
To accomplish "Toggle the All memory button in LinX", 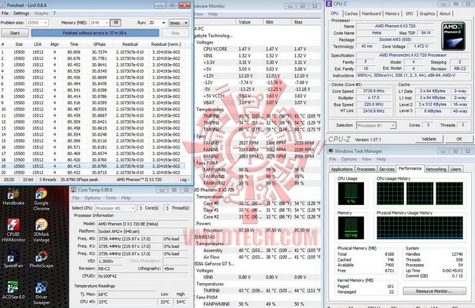I will coord(115,22).
